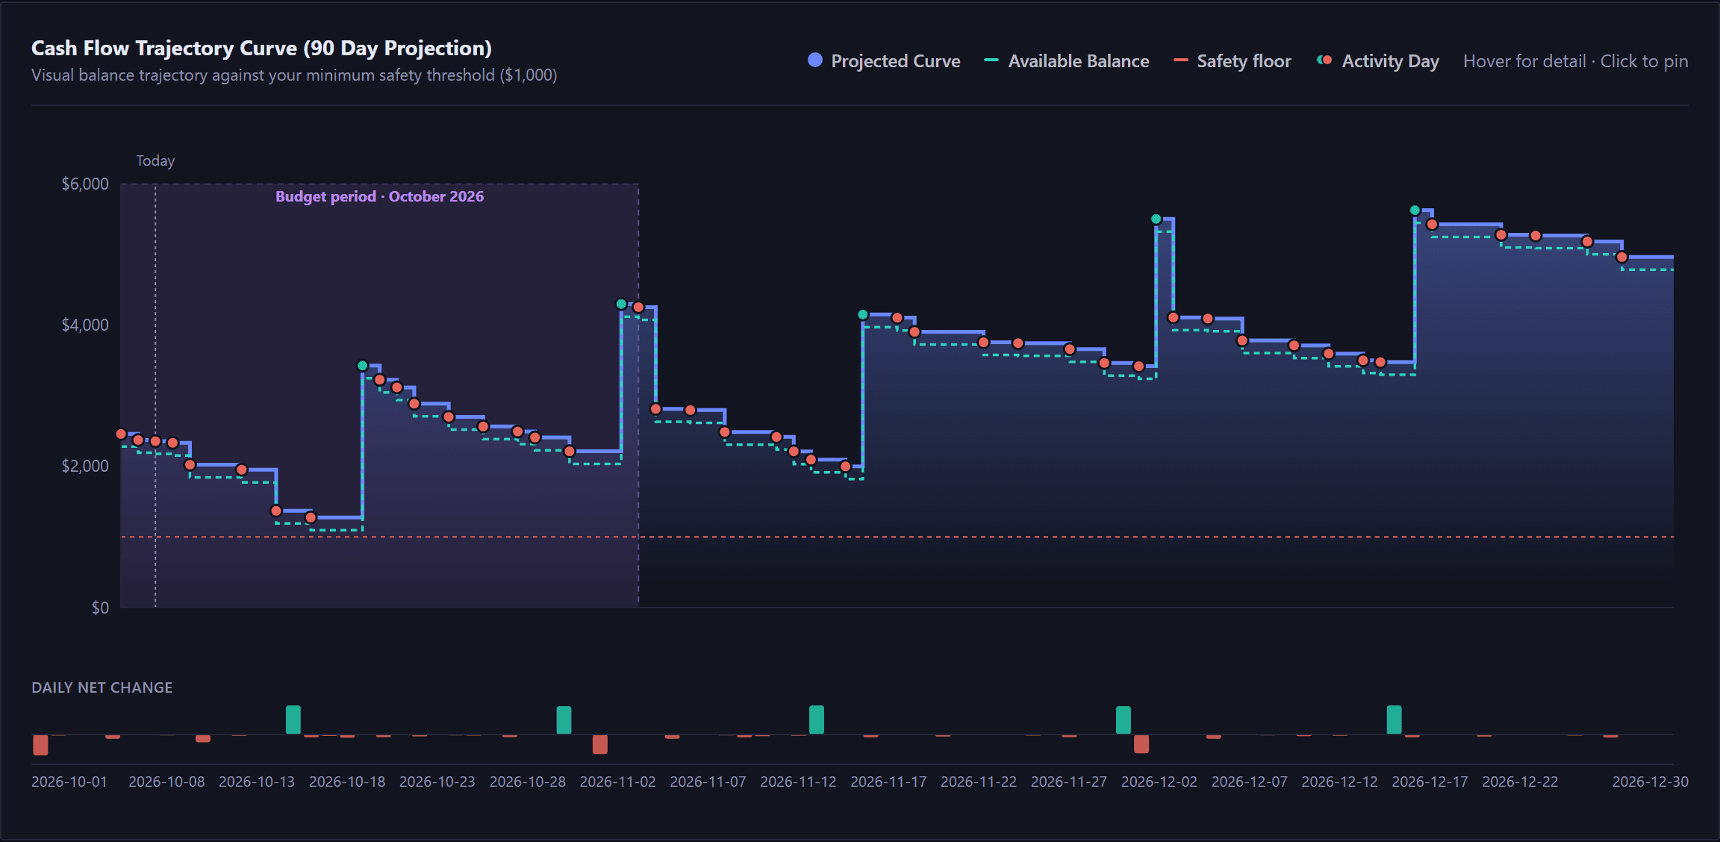Pin the final red activity point at the curve's right end
Image resolution: width=1720 pixels, height=842 pixels.
click(x=1621, y=258)
